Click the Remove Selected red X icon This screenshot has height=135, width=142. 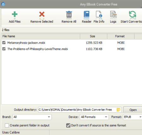tap(42, 14)
